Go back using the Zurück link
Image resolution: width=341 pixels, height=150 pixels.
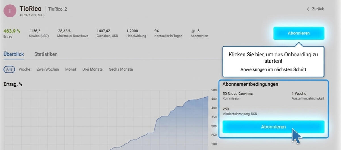[x=315, y=9]
